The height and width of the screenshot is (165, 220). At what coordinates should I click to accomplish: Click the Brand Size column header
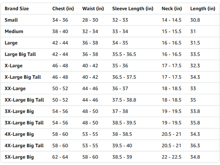click(x=17, y=9)
